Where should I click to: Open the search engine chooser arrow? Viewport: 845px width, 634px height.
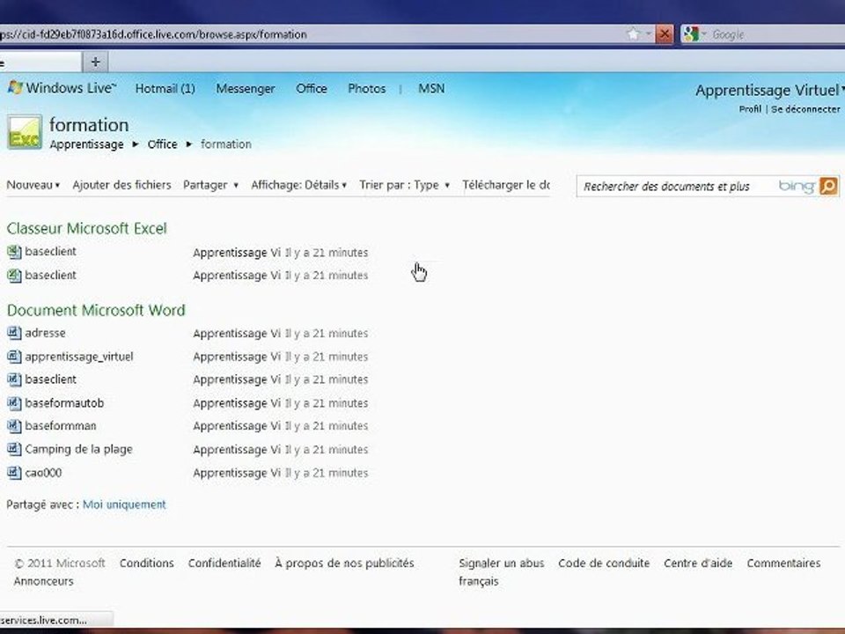[x=703, y=34]
